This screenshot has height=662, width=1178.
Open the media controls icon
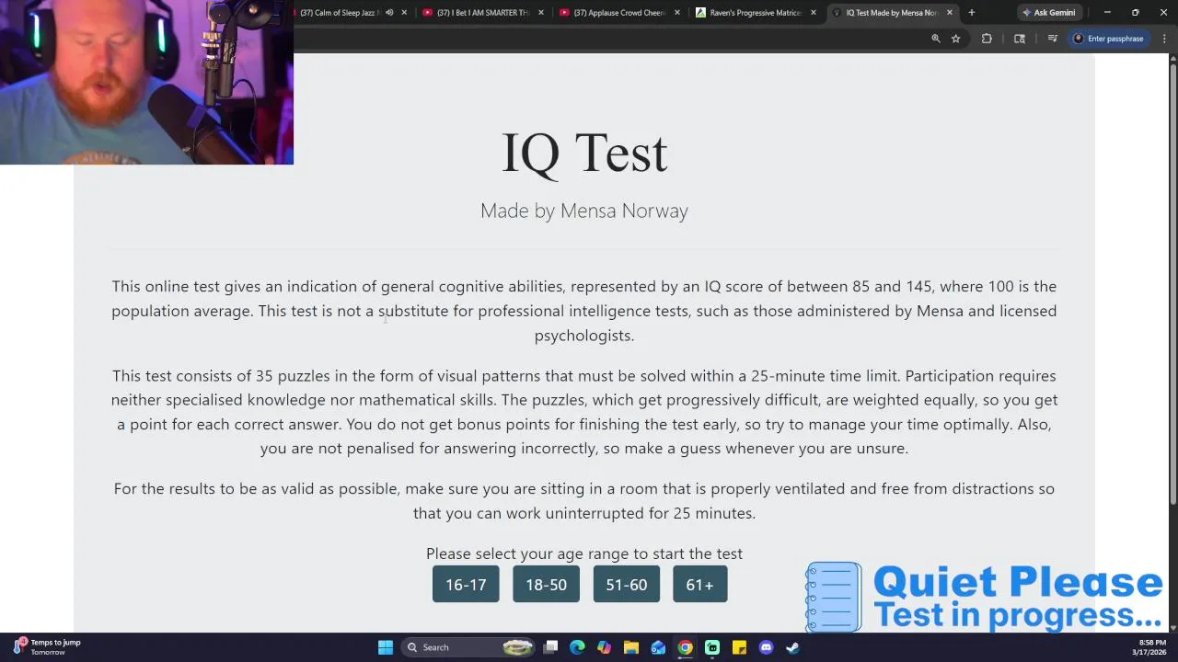click(1053, 39)
